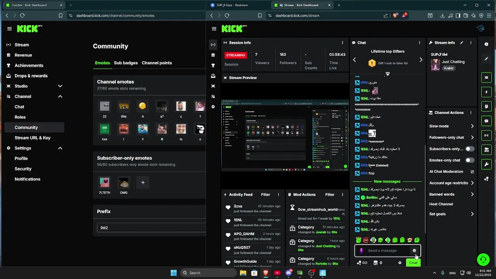
Task: Open Roles under Channel
Action: tap(20, 117)
